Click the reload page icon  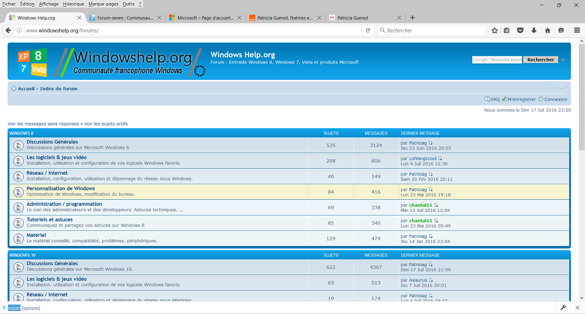click(x=368, y=30)
